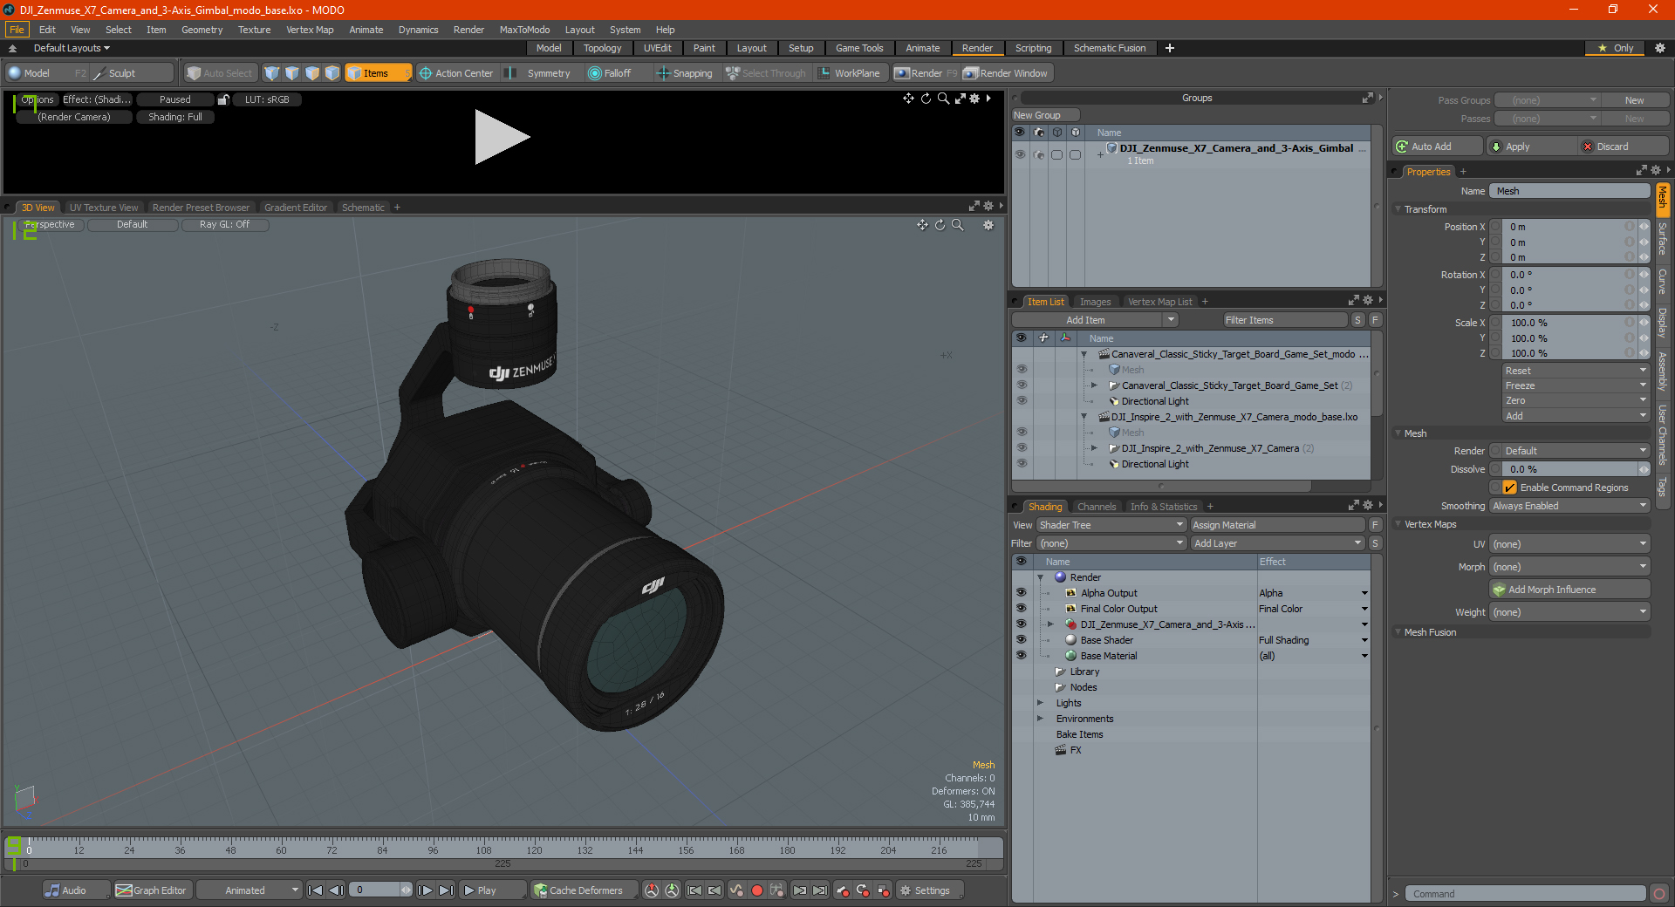Click Assign Material button
Image resolution: width=1675 pixels, height=907 pixels.
click(x=1277, y=525)
